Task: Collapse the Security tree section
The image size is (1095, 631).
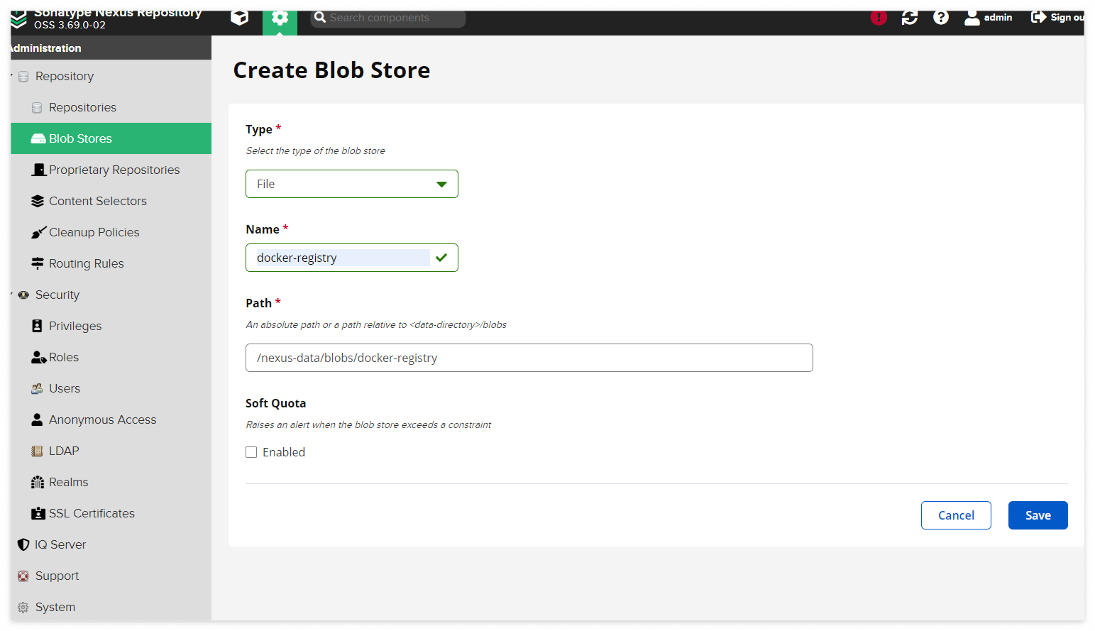Action: [x=12, y=295]
